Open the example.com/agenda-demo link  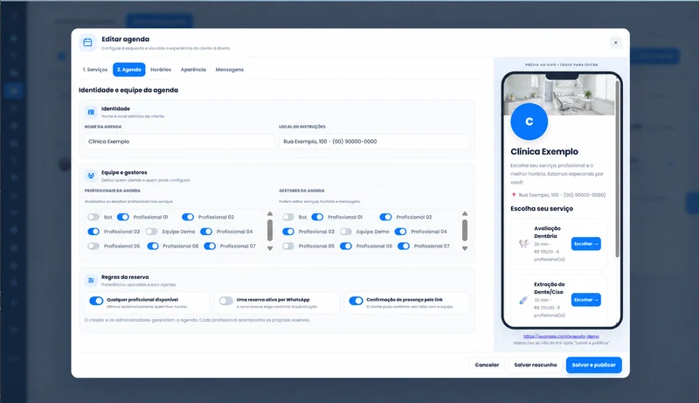click(561, 337)
